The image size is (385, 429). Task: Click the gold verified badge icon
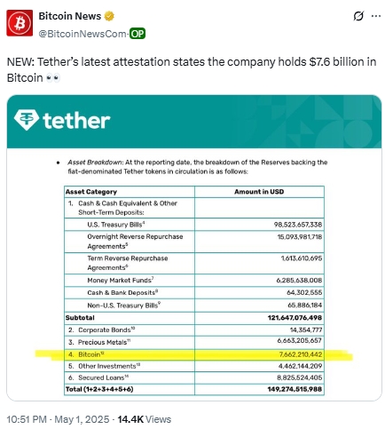[x=109, y=16]
